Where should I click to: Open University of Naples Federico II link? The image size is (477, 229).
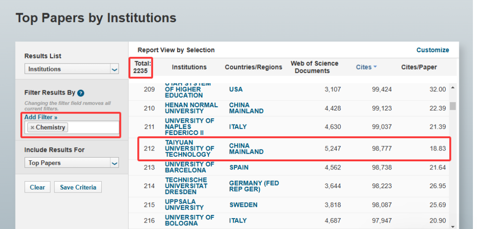[x=189, y=127]
